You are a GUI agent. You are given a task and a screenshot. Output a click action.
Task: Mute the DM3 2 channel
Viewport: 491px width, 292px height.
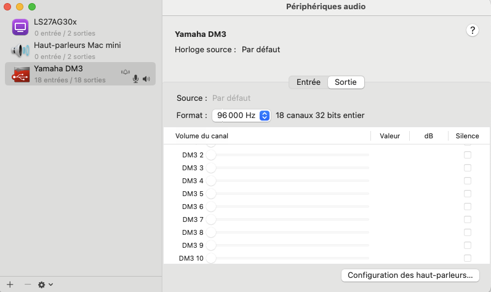[x=468, y=155]
